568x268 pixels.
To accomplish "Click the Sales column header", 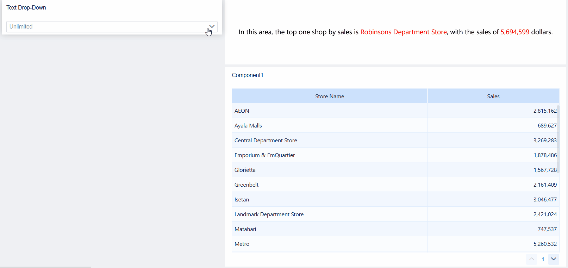I will tap(493, 96).
